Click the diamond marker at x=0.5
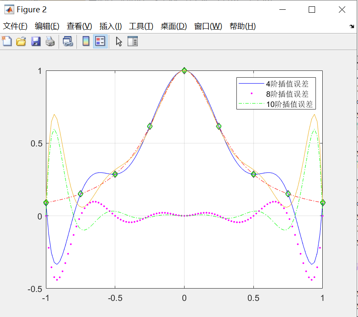This screenshot has width=358, height=317. [x=253, y=174]
